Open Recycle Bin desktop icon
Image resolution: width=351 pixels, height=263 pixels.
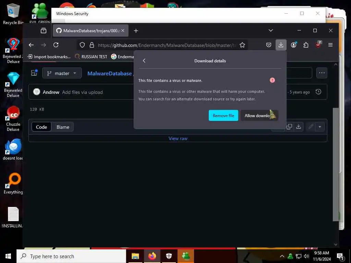tap(13, 14)
